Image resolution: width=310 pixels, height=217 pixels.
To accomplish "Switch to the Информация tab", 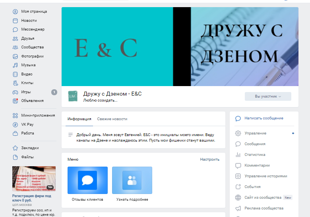I will (x=79, y=119).
